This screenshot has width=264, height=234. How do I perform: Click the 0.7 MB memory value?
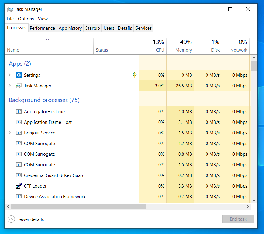tap(185, 196)
